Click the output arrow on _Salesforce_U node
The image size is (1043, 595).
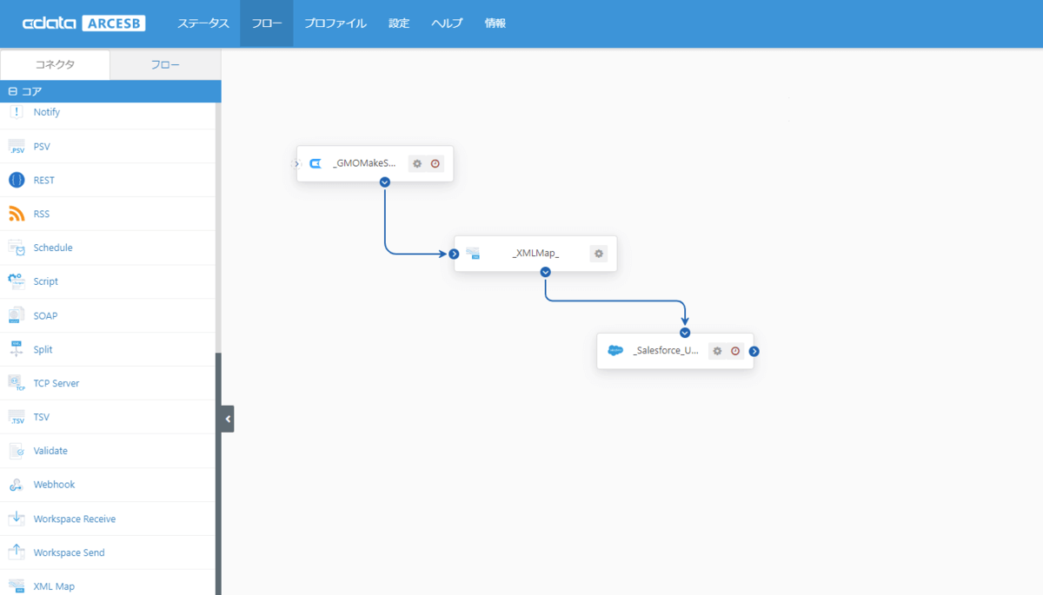click(754, 351)
